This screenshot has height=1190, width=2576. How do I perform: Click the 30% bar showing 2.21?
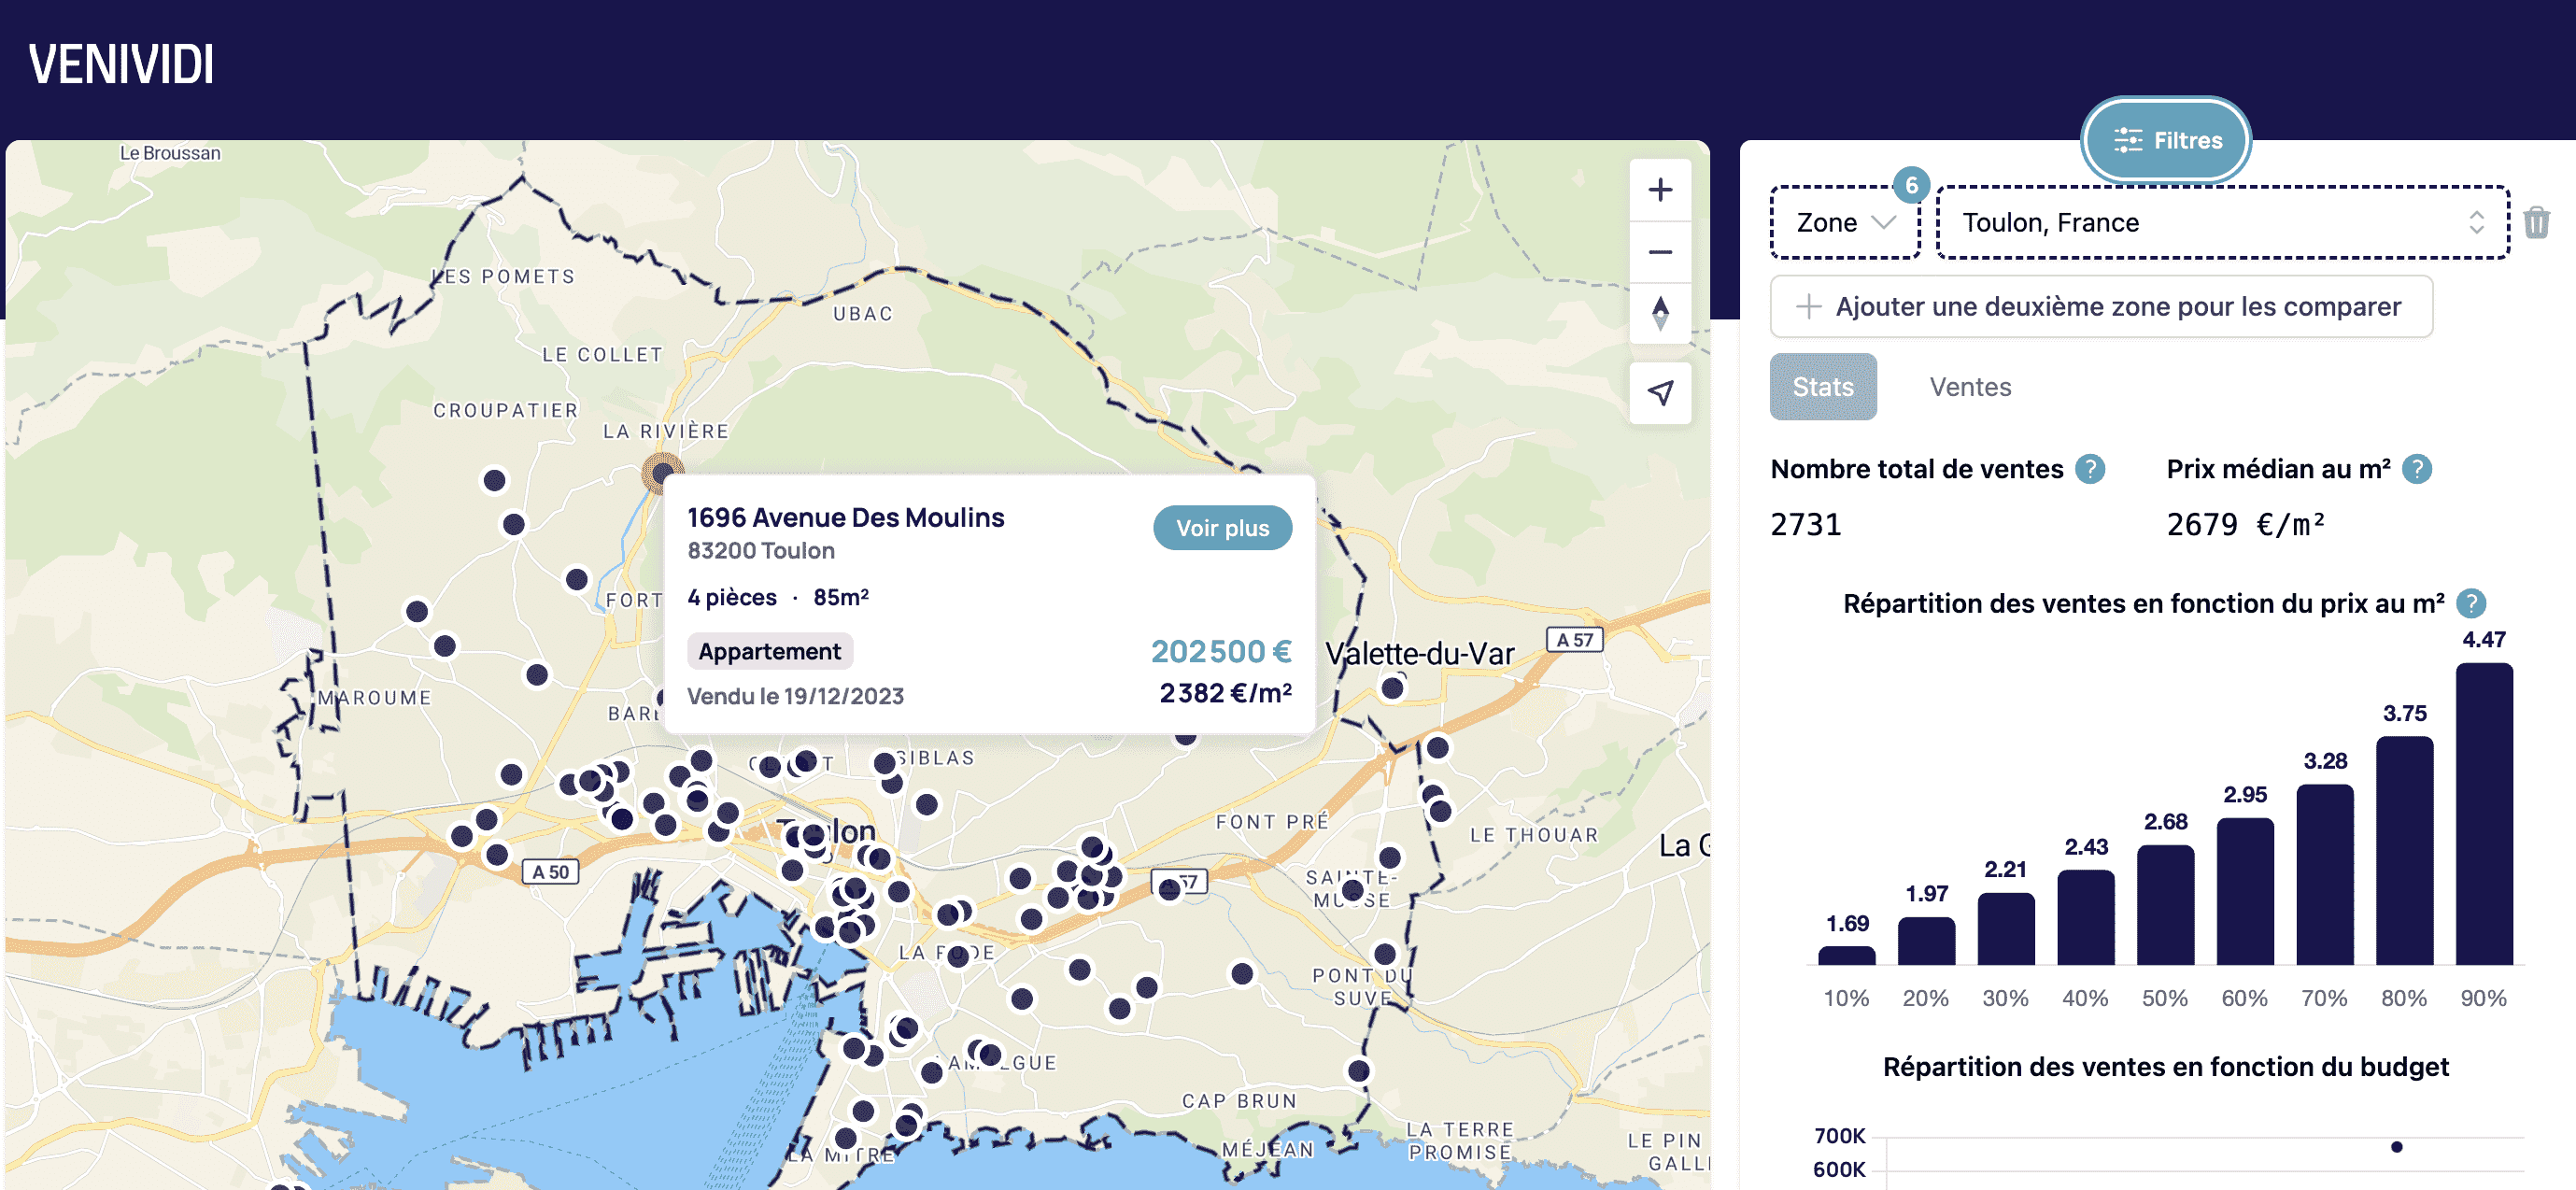(2005, 929)
